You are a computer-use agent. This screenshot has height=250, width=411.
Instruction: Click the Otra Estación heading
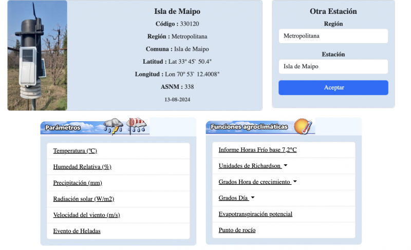tap(333, 11)
